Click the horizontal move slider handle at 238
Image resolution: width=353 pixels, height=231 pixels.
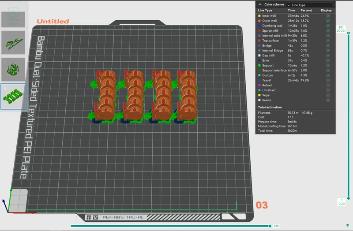click(x=270, y=226)
